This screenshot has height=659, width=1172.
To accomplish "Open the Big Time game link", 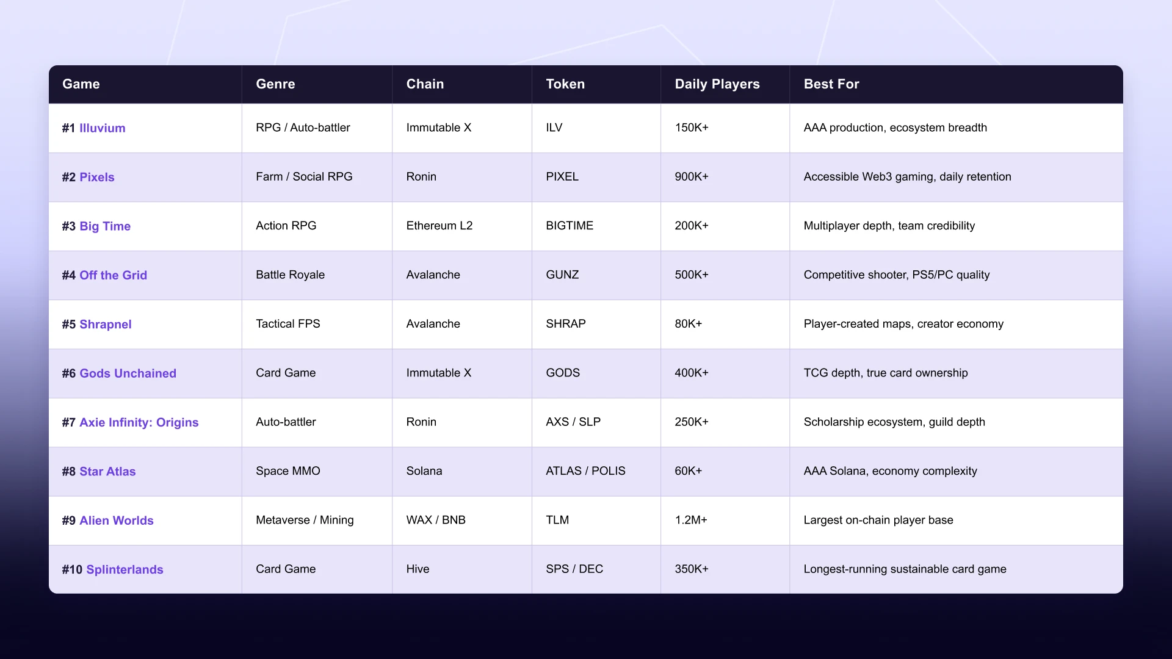I will 105,226.
